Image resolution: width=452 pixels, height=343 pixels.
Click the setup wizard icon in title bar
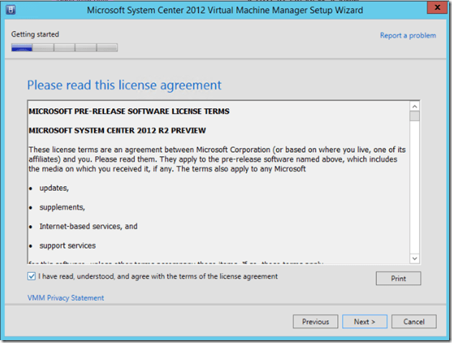click(x=11, y=11)
